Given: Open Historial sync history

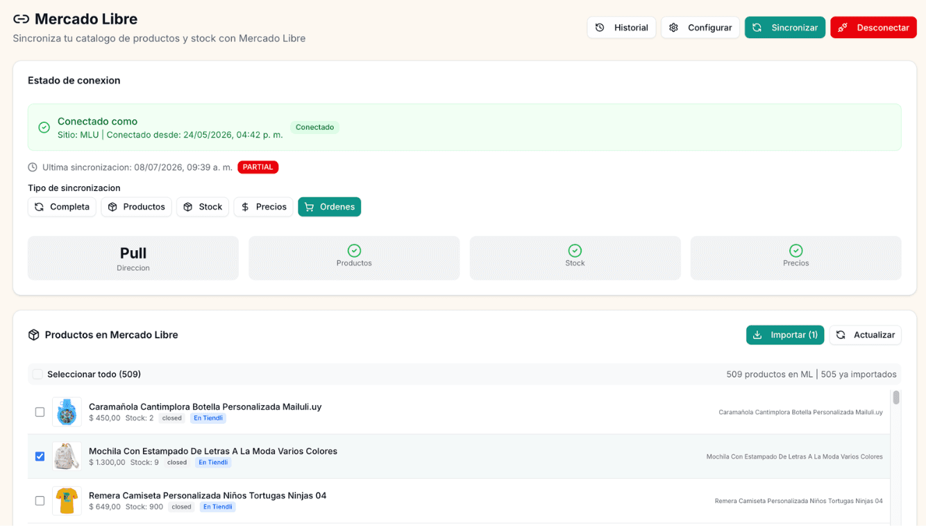Looking at the screenshot, I should (621, 28).
